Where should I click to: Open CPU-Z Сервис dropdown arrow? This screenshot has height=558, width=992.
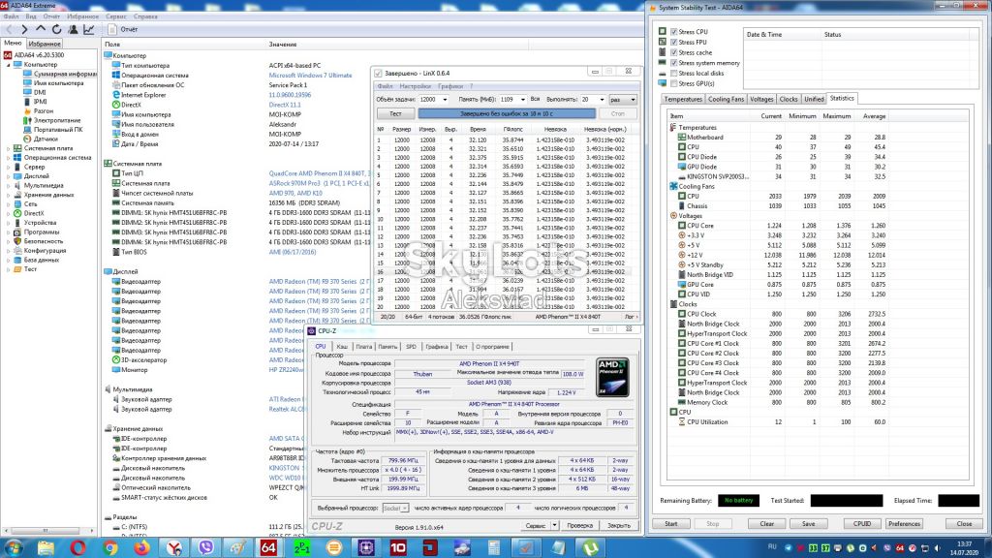[554, 525]
